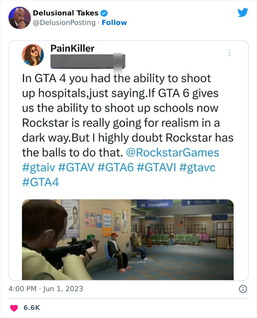
Task: Open the #gtavc hashtag
Action: pos(198,167)
